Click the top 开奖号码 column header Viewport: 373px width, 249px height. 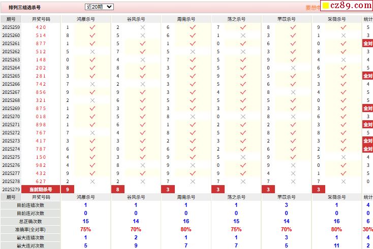(41, 19)
